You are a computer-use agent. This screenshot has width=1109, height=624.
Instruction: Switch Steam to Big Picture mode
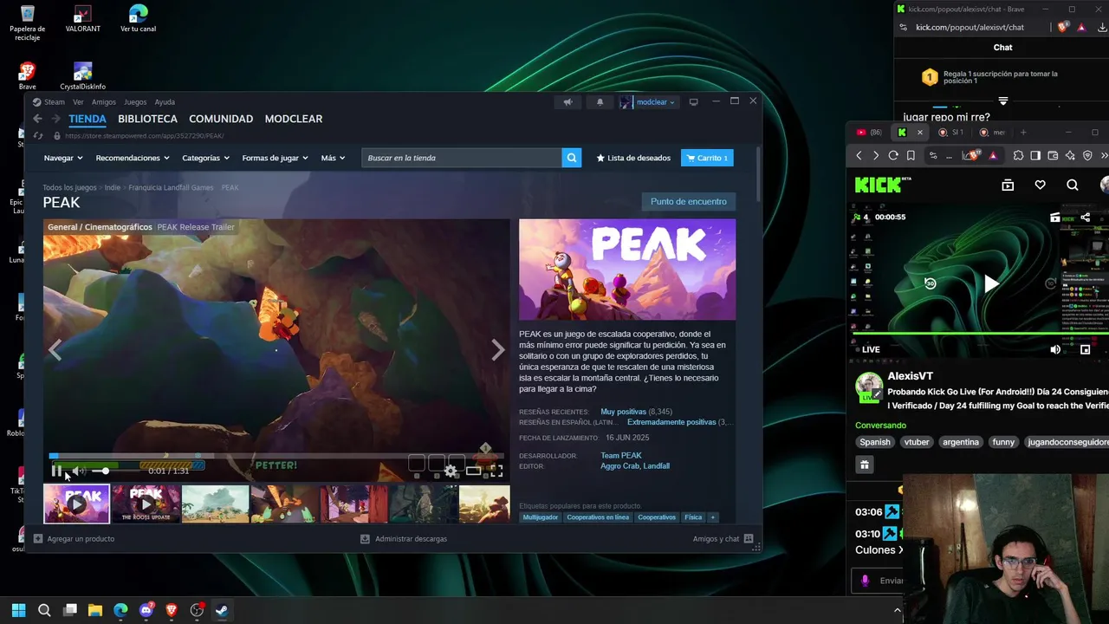pos(693,102)
